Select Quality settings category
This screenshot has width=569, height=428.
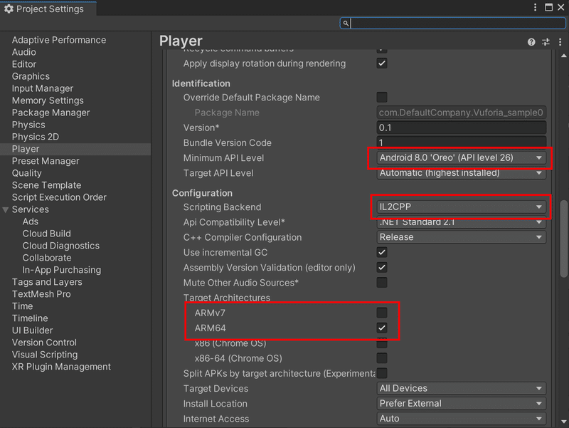(x=26, y=173)
